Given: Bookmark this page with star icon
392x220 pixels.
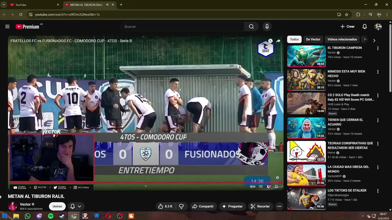Looking at the screenshot, I should click(346, 14).
